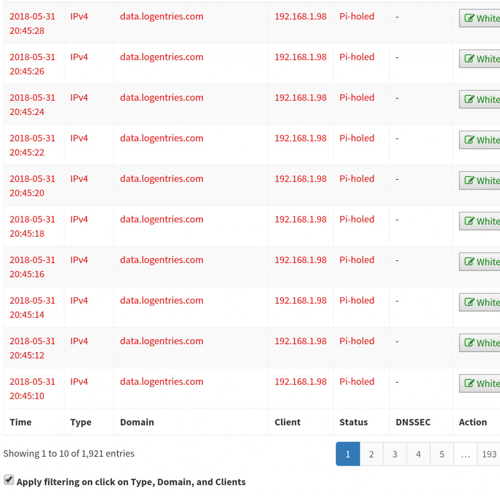
Task: Click the Status column footer
Action: tap(354, 422)
